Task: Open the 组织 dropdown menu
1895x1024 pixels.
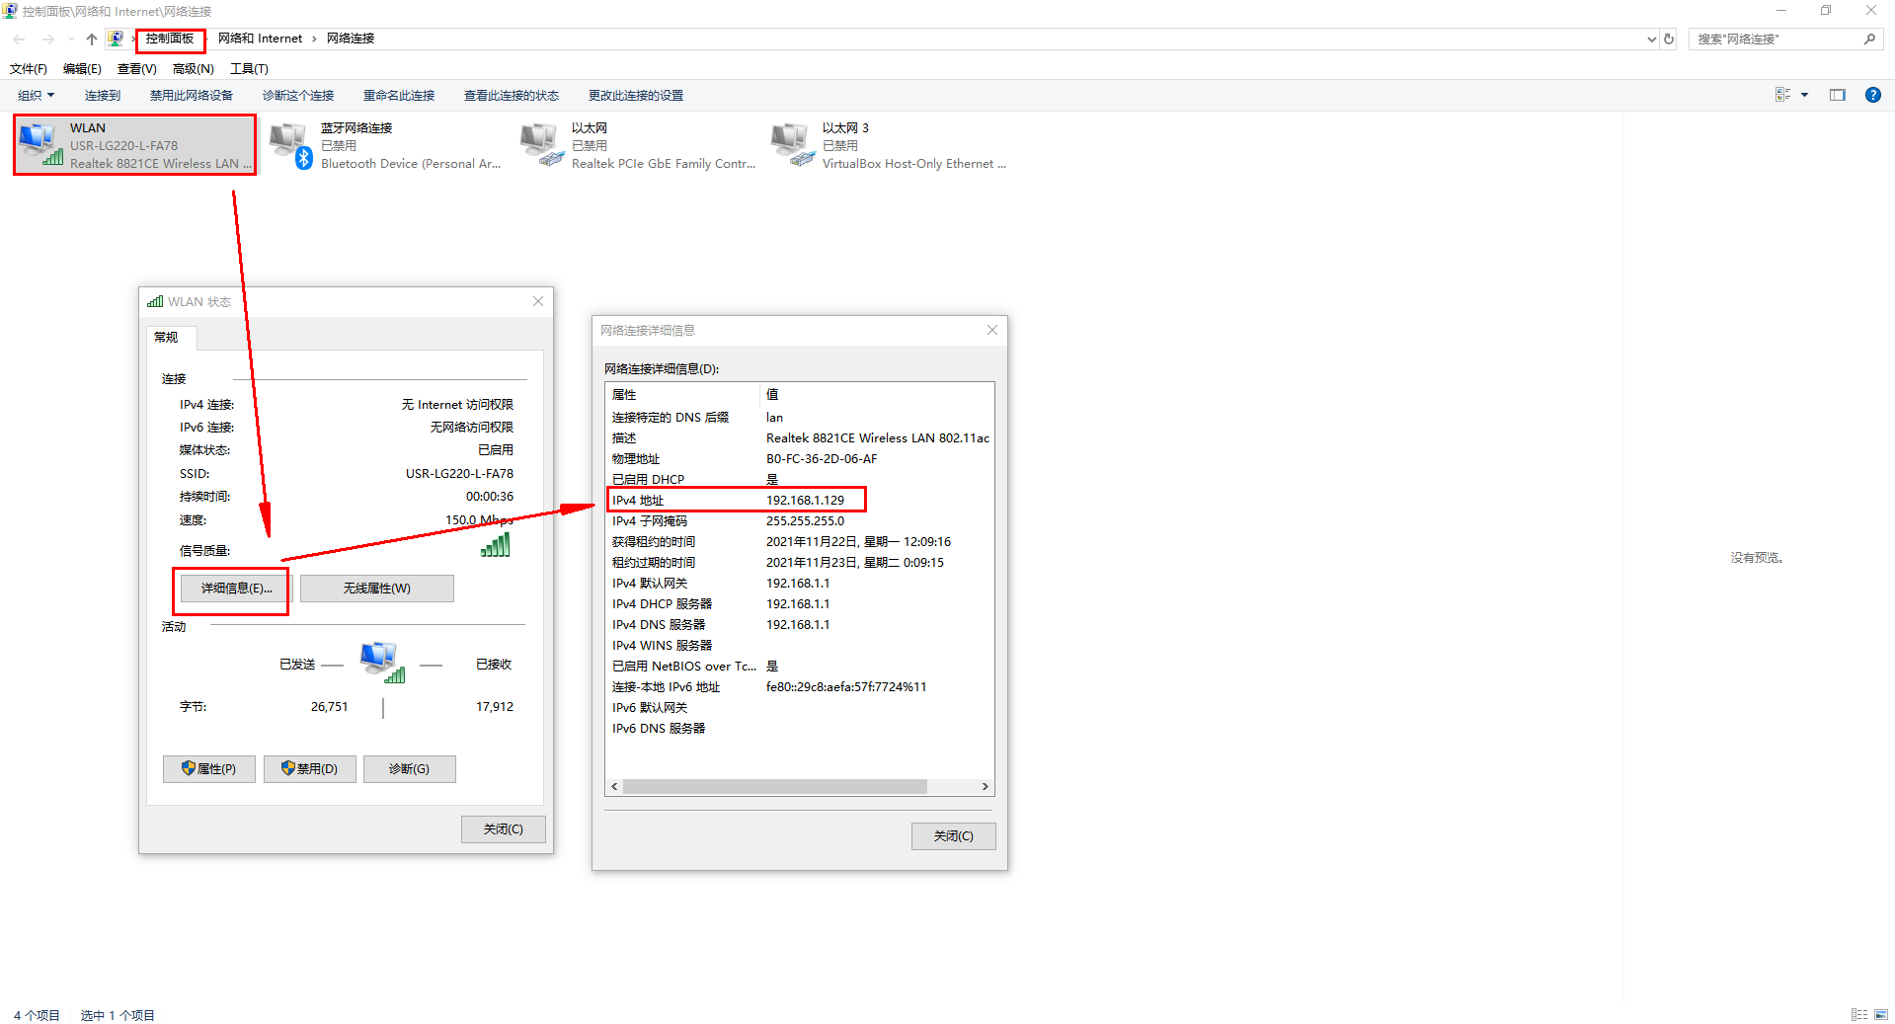Action: click(36, 95)
